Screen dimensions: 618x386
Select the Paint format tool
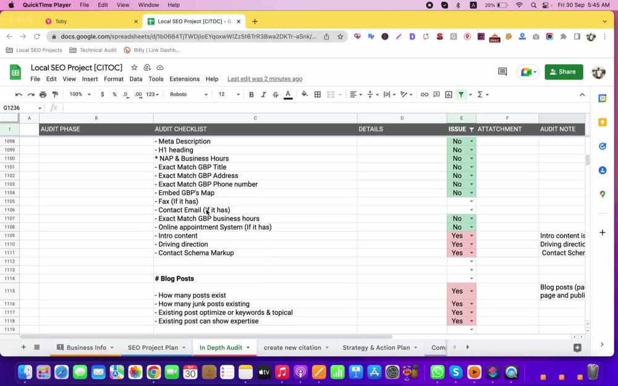(55, 94)
